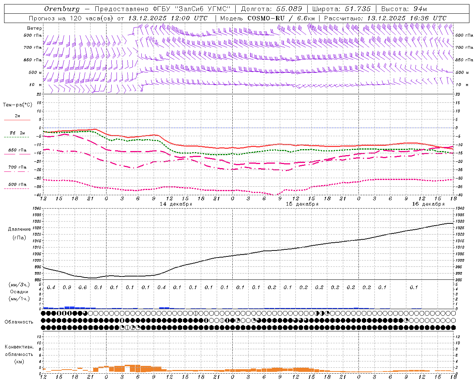Viewport: 475px width, 380px height.
Task: Click "Прогноз на 120 часа(ов)" forecast text
Action: coord(72,18)
